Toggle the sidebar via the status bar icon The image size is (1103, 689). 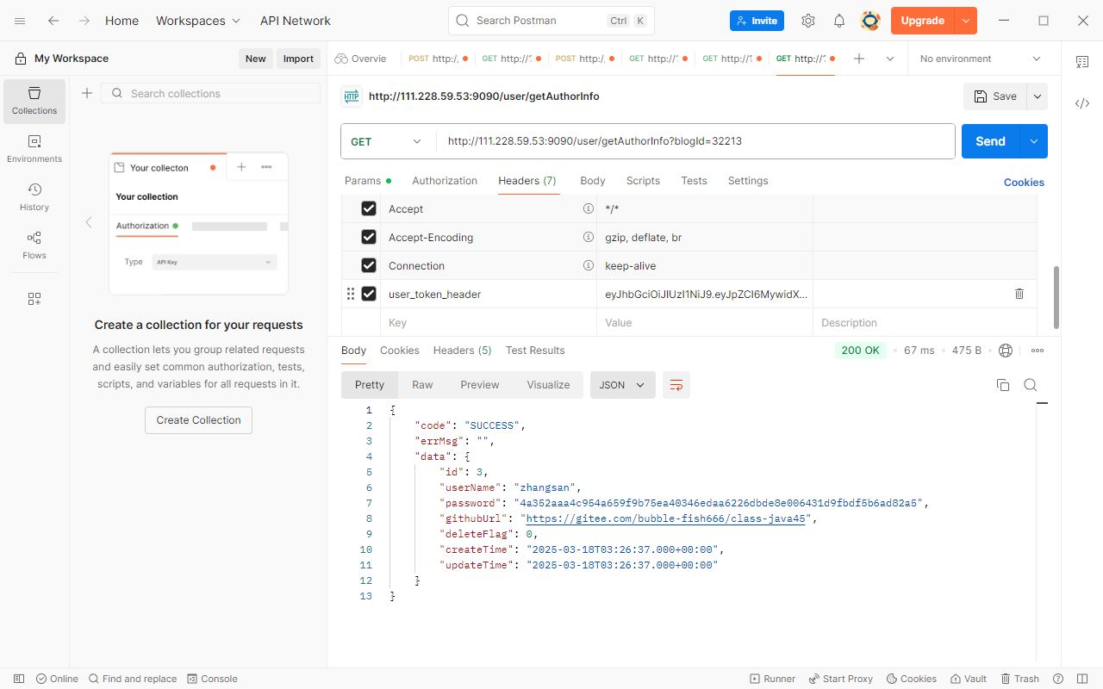19,679
